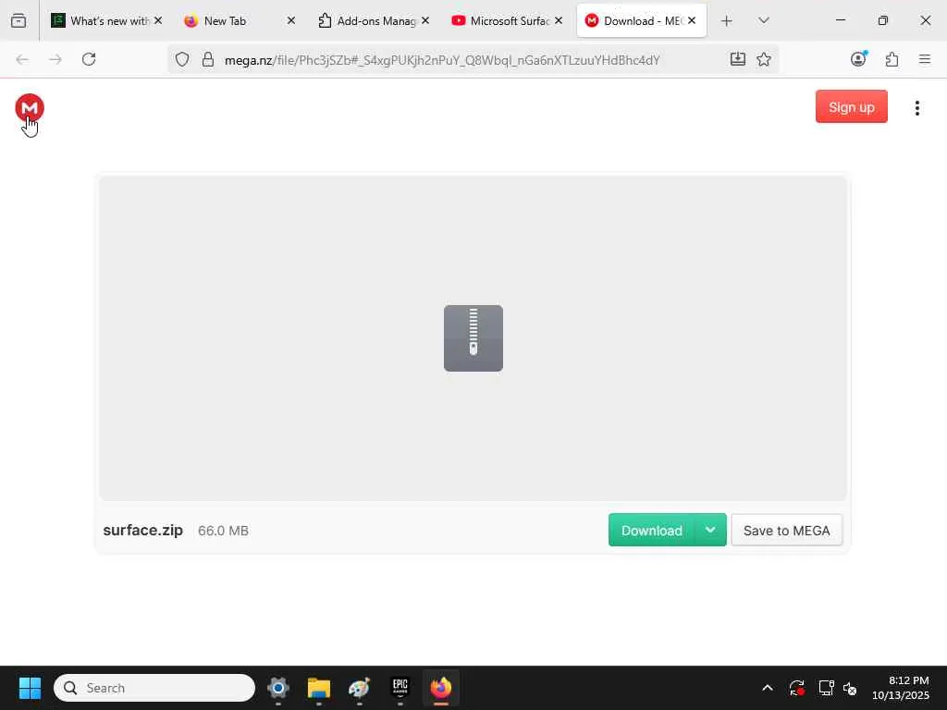Open Settings gear in taskbar

(278, 688)
